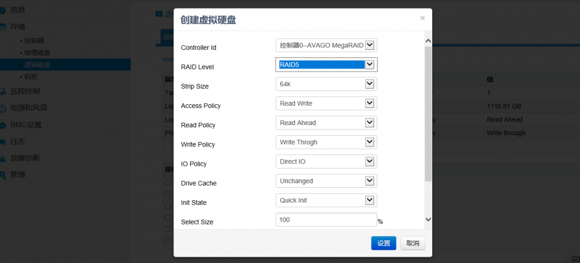
Task: Open the Controller Id dropdown
Action: click(326, 45)
